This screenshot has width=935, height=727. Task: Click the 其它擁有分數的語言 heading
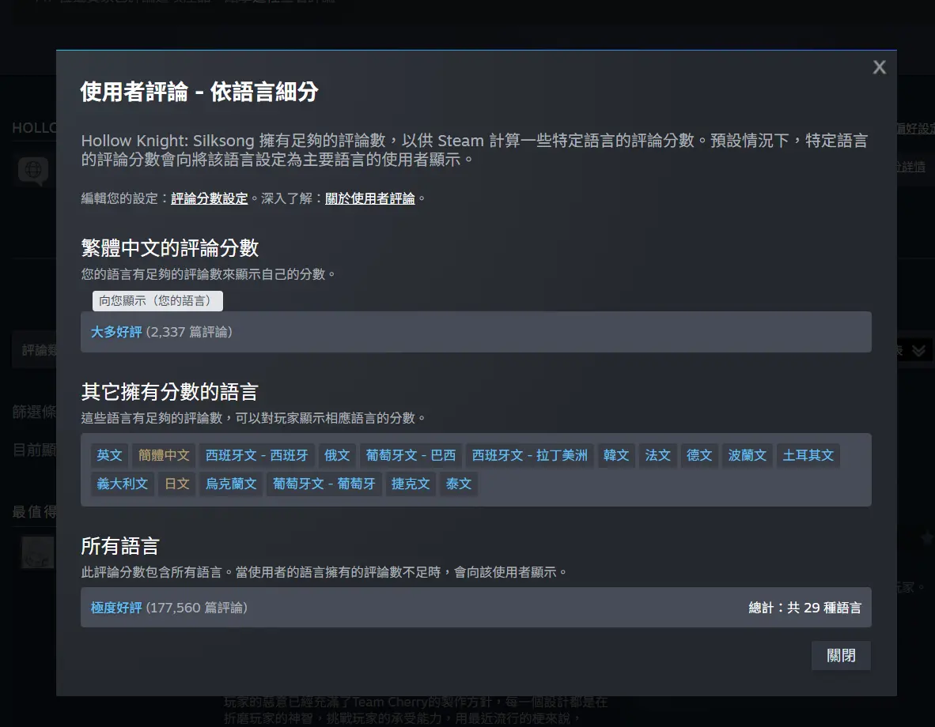[170, 392]
